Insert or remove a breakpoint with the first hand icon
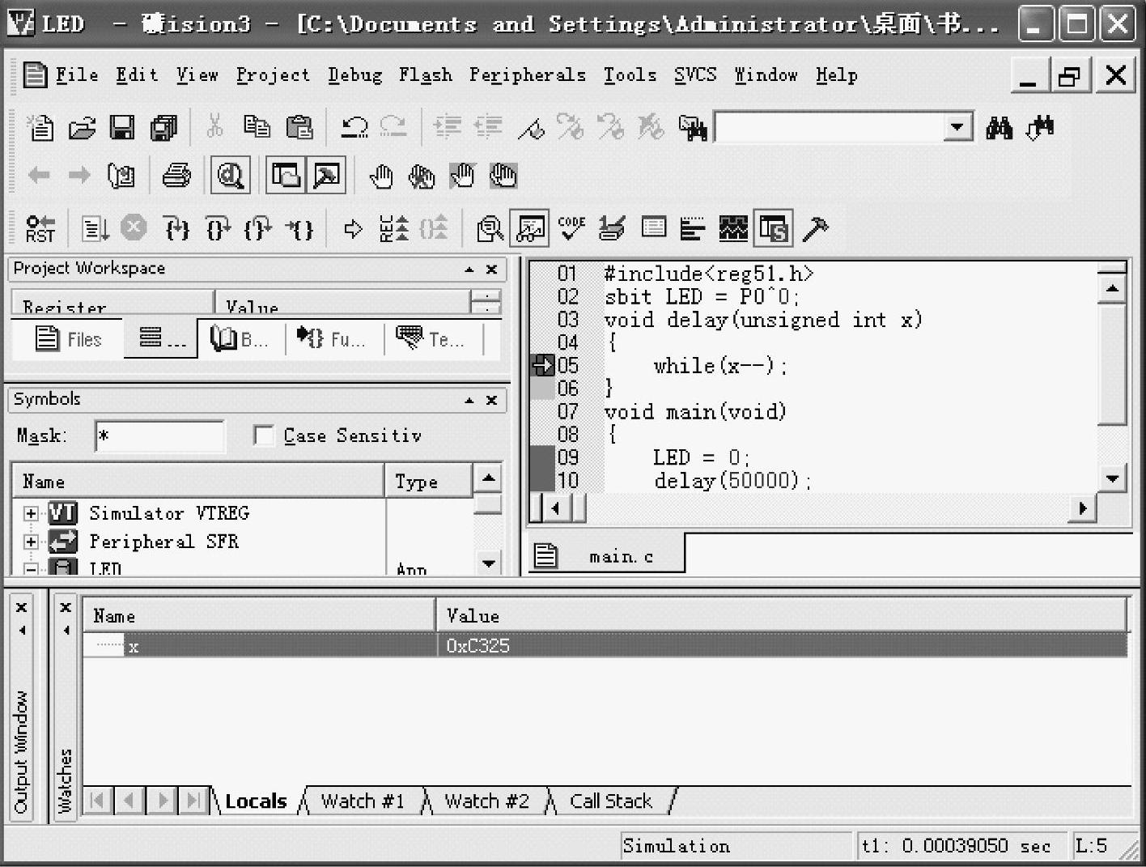 point(380,176)
